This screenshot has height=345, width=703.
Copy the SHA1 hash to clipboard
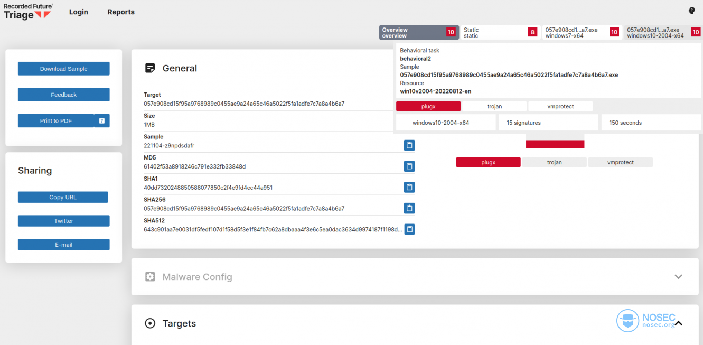coord(409,187)
